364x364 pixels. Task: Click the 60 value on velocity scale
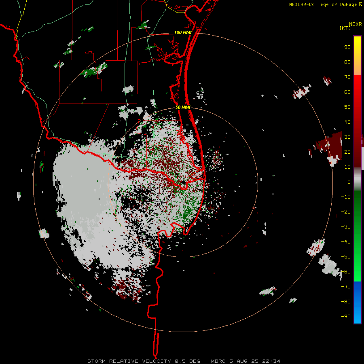(x=347, y=92)
